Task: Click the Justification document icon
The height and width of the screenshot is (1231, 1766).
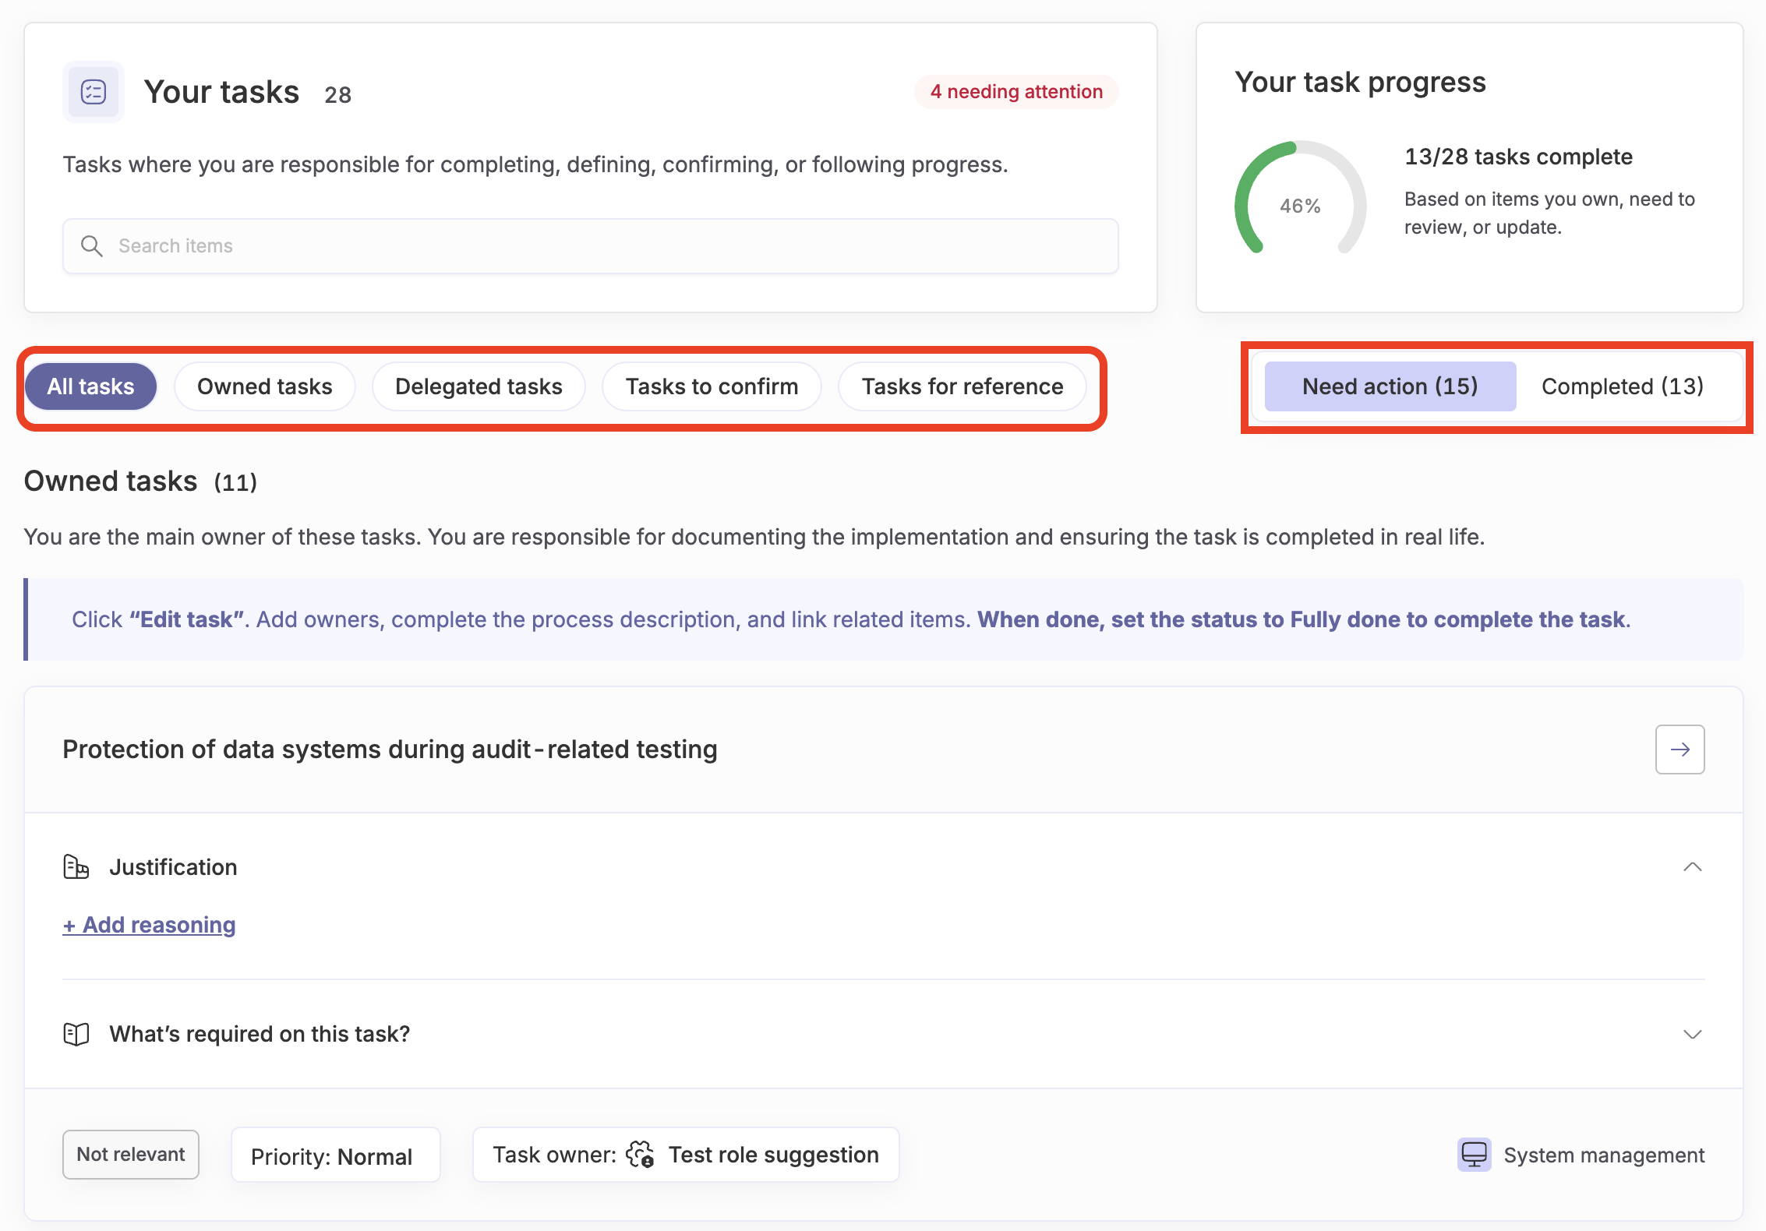Action: point(76,867)
